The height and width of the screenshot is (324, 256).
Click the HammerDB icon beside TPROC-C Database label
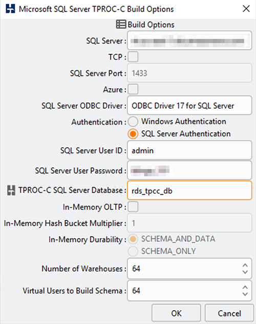click(11, 190)
